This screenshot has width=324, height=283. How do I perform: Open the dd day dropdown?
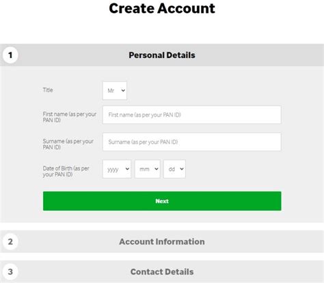pyautogui.click(x=174, y=169)
